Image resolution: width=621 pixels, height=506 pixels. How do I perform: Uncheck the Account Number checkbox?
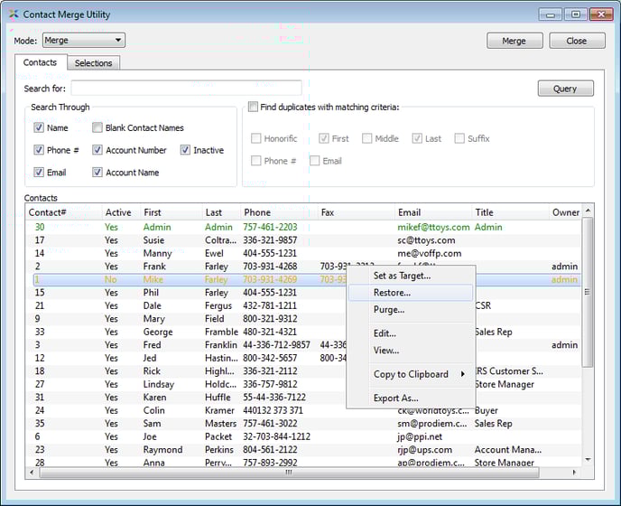click(97, 150)
